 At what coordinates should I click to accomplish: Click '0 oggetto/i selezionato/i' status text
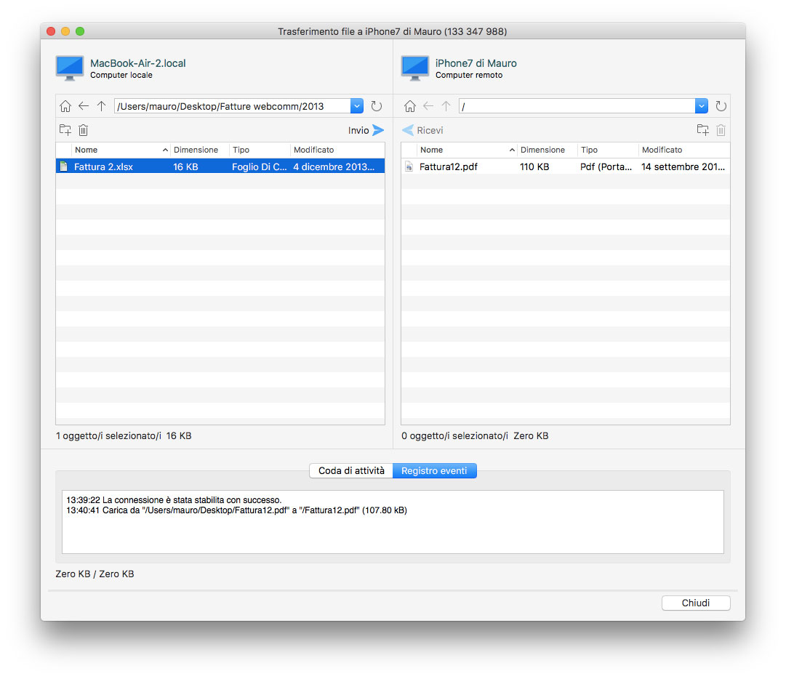point(454,436)
